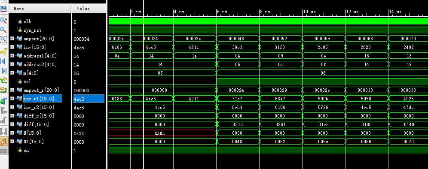The image size is (428, 169).
Task: Click the red XXXX segment in the N waveform
Action: [162, 133]
